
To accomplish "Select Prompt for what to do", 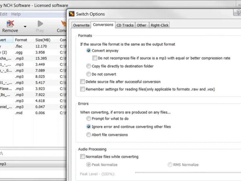I will tap(89, 119).
